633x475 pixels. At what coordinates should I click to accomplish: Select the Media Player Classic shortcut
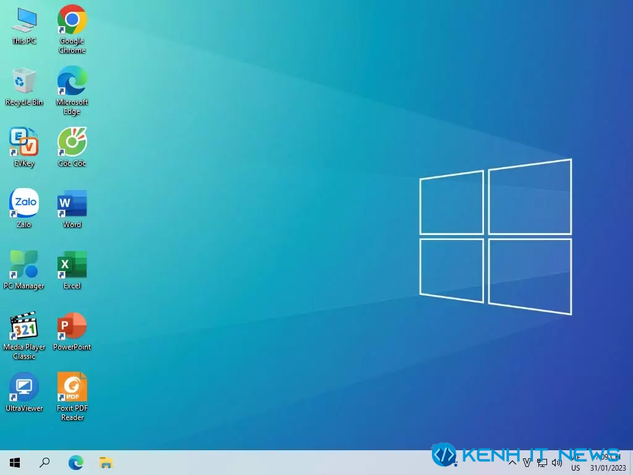tap(24, 335)
